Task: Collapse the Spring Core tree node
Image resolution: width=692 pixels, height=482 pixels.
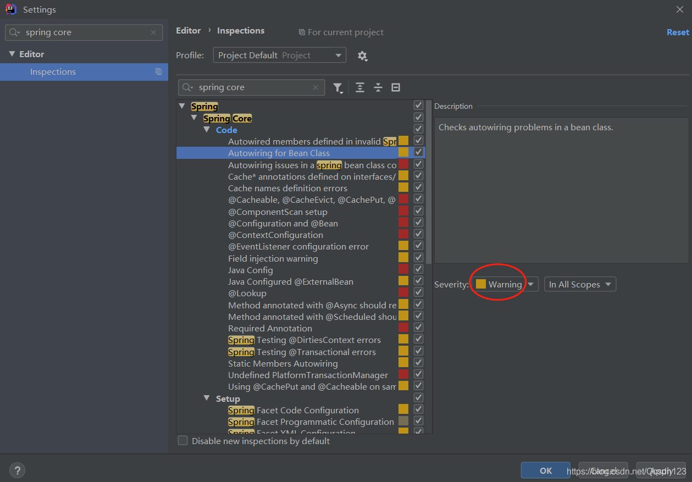Action: (x=194, y=118)
